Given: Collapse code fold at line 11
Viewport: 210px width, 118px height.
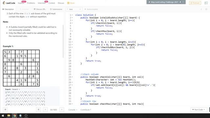Looking at the screenshot, I should tap(72, 42).
